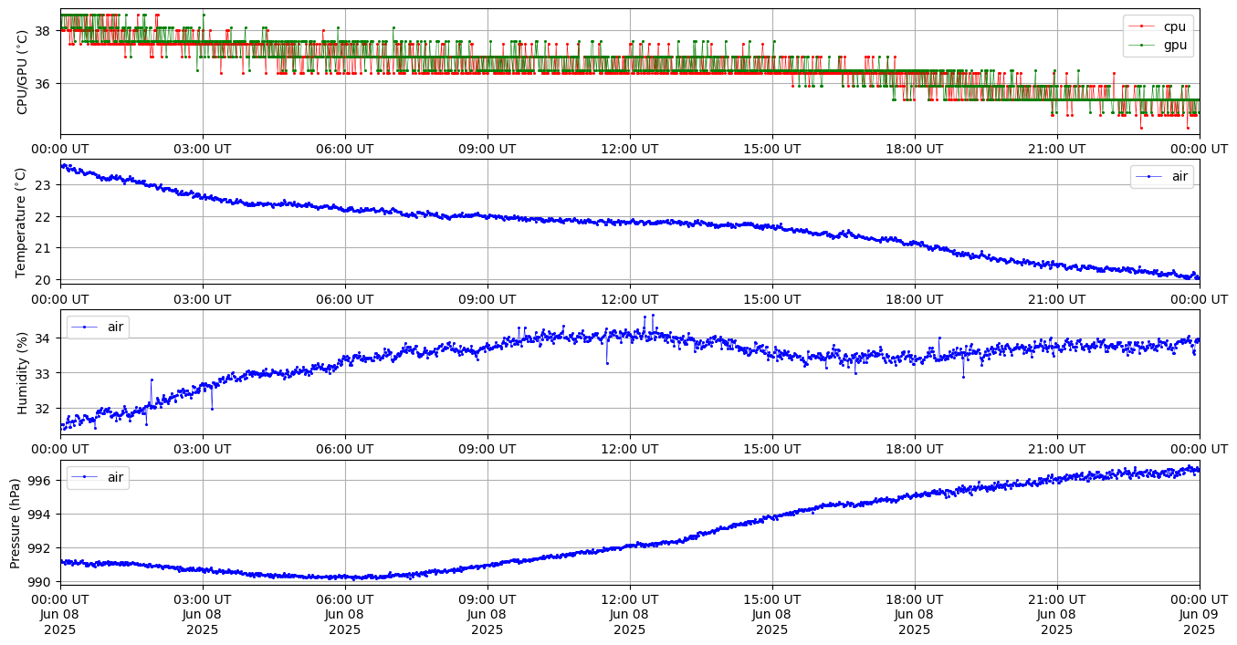Click 12:00 UT tick under Pressure plot
The image size is (1237, 645).
click(x=629, y=599)
